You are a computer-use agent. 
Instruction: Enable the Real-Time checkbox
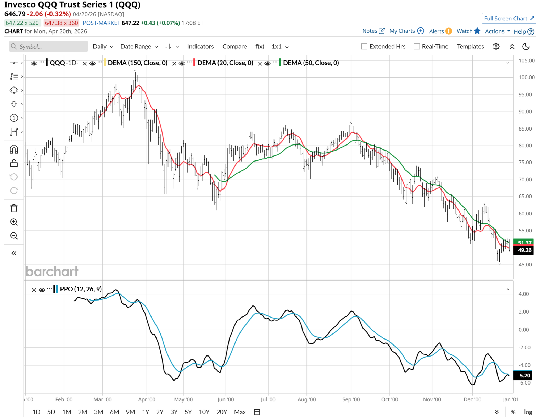tap(417, 47)
